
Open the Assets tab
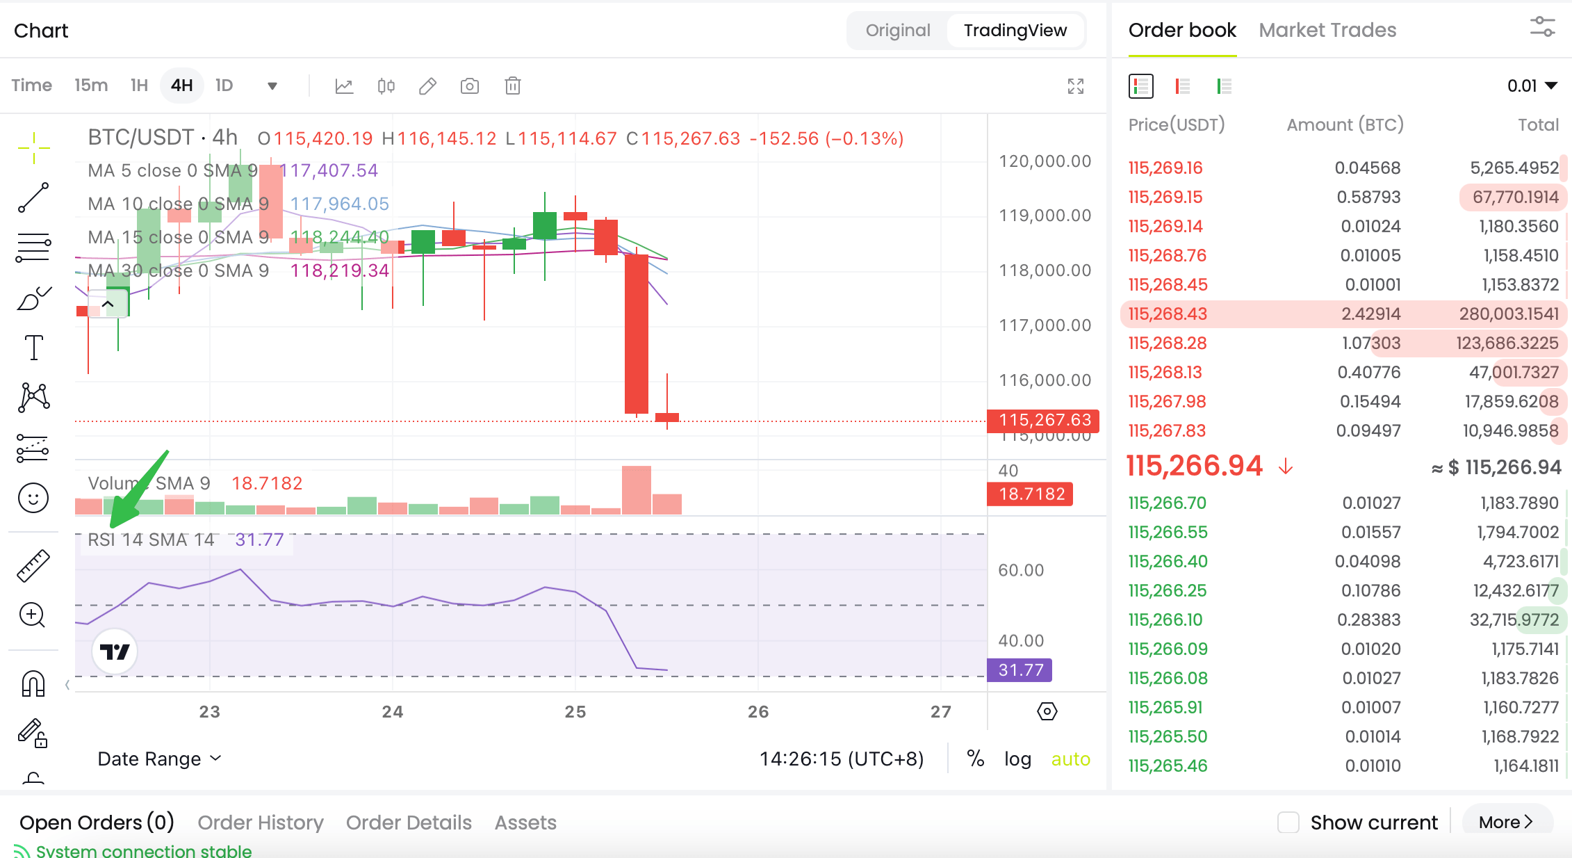525,823
